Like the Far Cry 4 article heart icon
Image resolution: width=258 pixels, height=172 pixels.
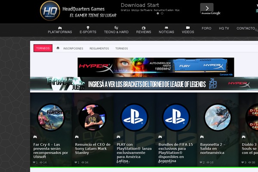[x=34, y=163]
